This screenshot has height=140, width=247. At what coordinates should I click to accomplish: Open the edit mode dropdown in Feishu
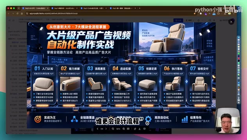(x=190, y=20)
